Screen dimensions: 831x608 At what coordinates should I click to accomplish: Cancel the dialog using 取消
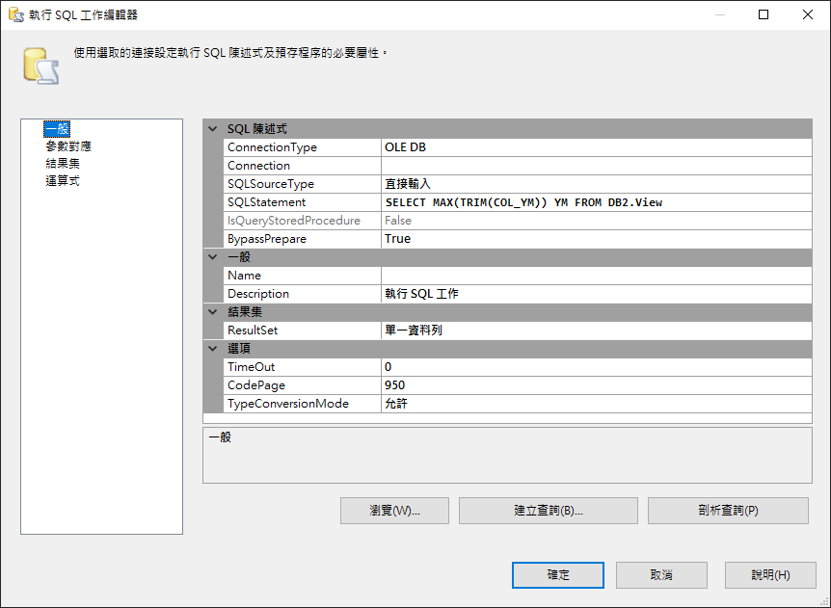coord(661,575)
